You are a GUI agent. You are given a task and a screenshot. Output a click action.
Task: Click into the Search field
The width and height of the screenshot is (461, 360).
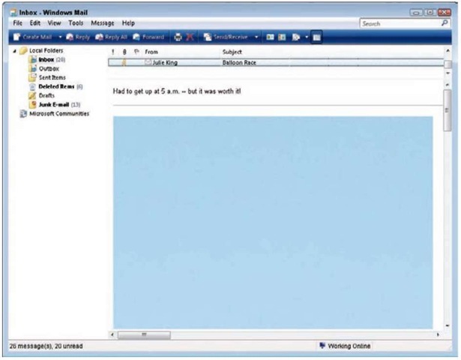coord(400,23)
